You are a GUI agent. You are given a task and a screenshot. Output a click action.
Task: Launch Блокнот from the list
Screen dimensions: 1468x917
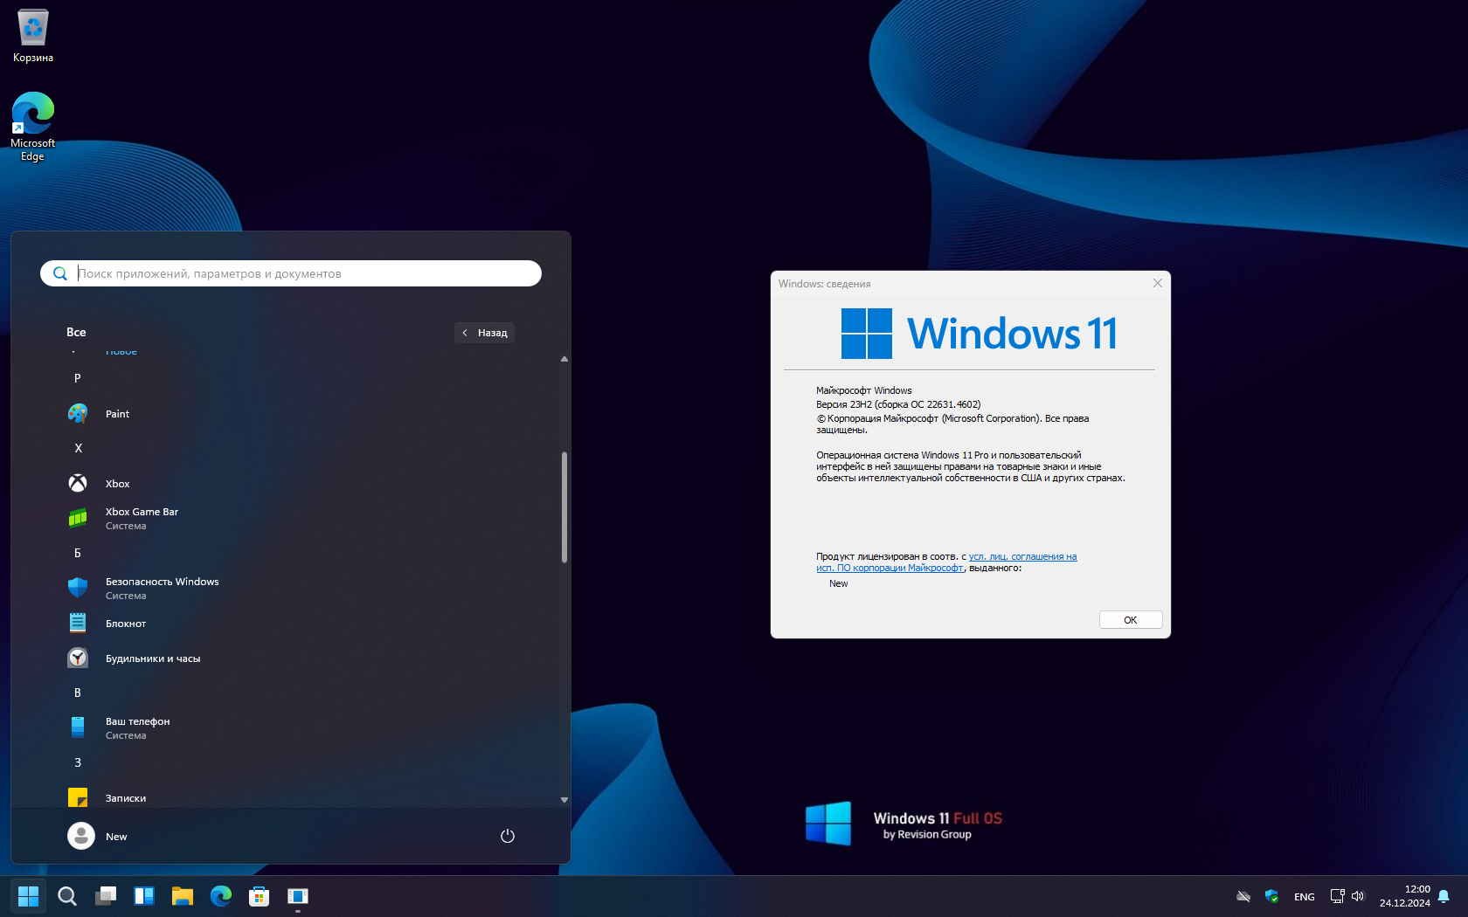point(126,624)
